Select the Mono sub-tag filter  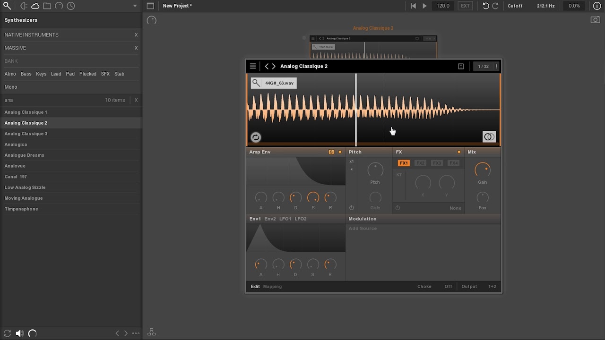coord(11,87)
